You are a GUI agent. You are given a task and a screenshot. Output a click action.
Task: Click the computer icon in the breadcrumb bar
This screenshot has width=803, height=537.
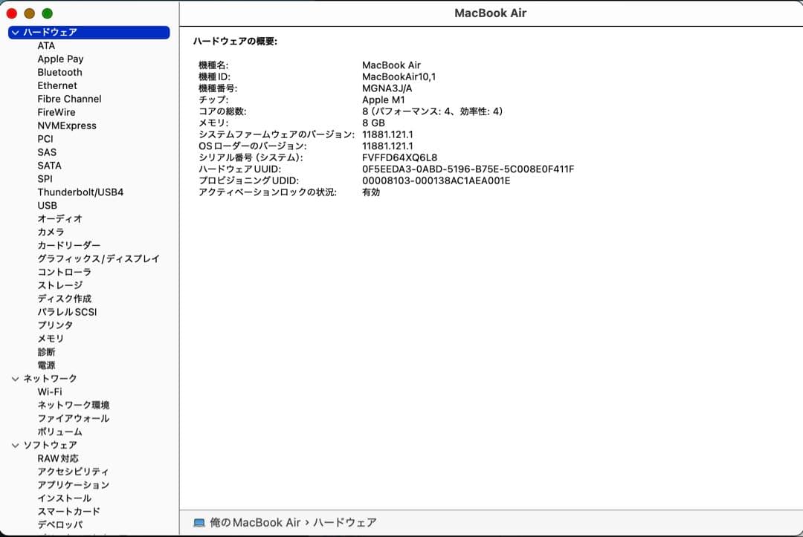pos(198,522)
